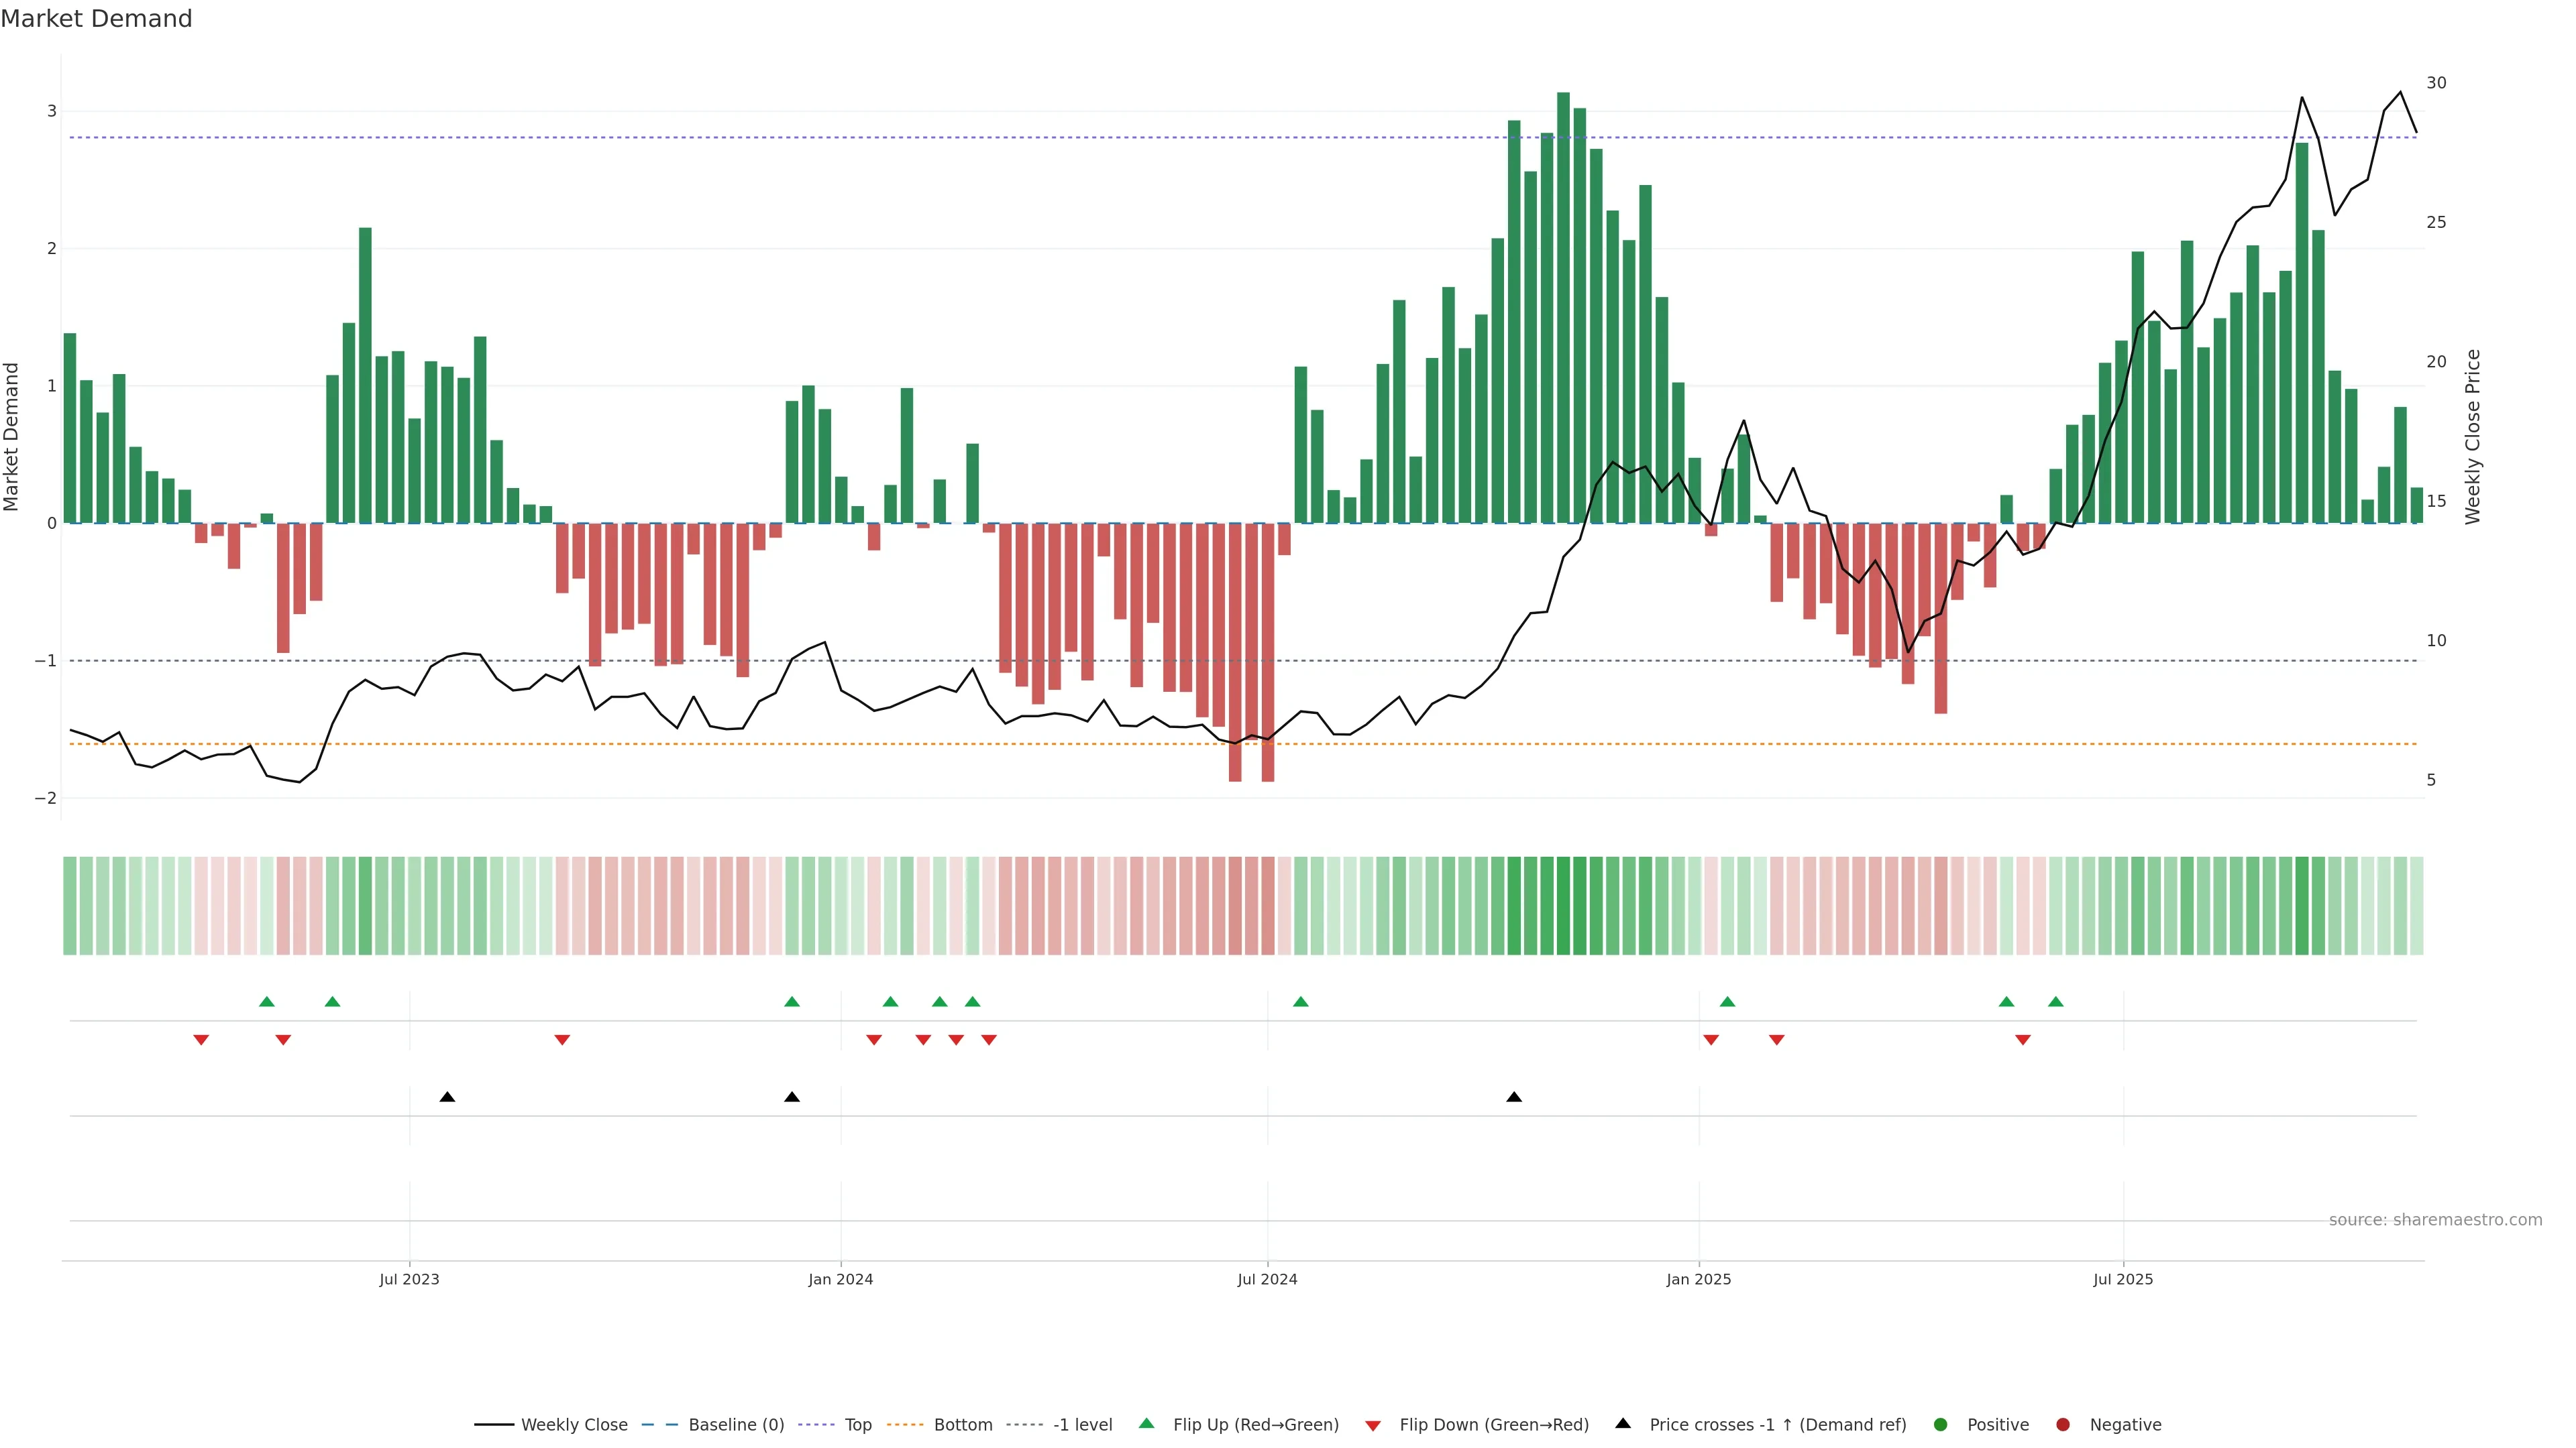The image size is (2576, 1448).
Task: Click the first black price-cross marker after Jul 2023
Action: [x=447, y=1097]
